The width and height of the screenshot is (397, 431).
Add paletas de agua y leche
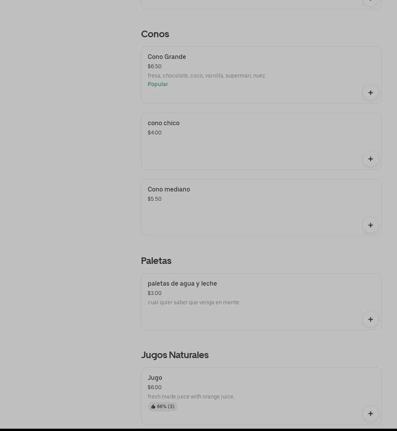coord(370,319)
